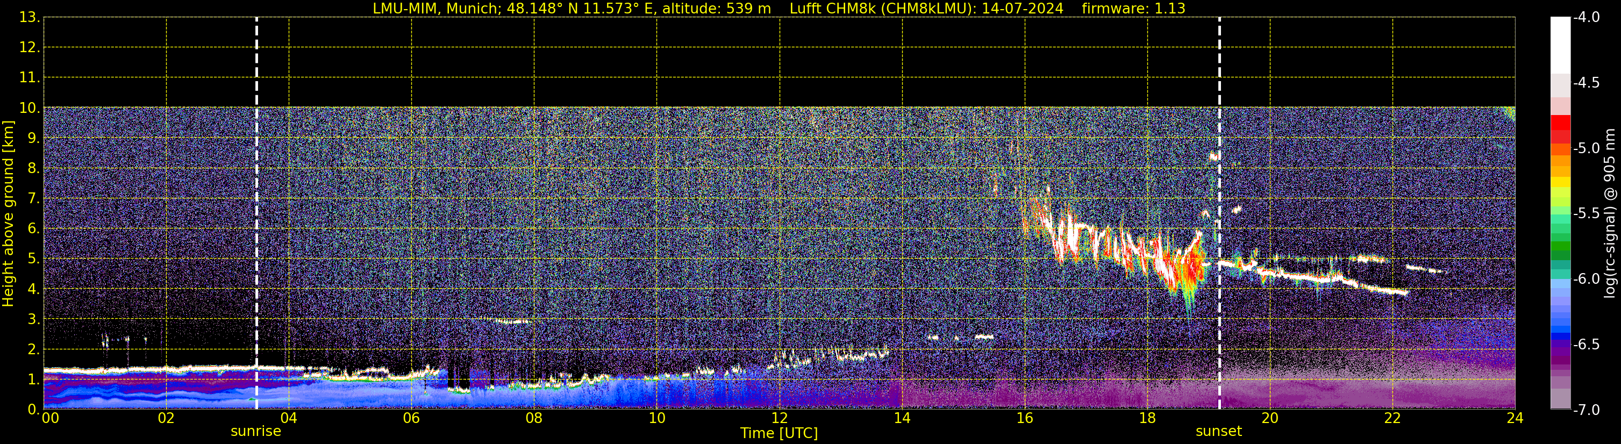Click the Time [UTC] axis title
The height and width of the screenshot is (444, 1621).
[779, 433]
